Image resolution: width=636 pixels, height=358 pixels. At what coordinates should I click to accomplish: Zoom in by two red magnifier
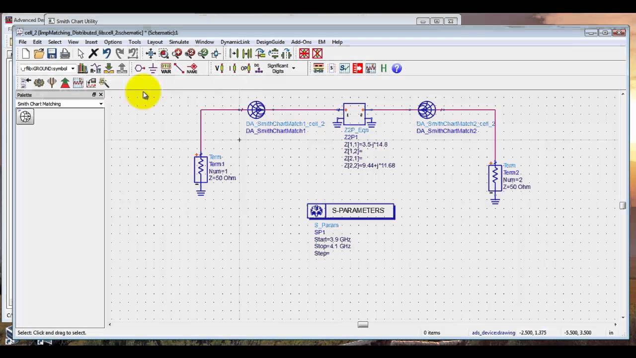pos(190,54)
